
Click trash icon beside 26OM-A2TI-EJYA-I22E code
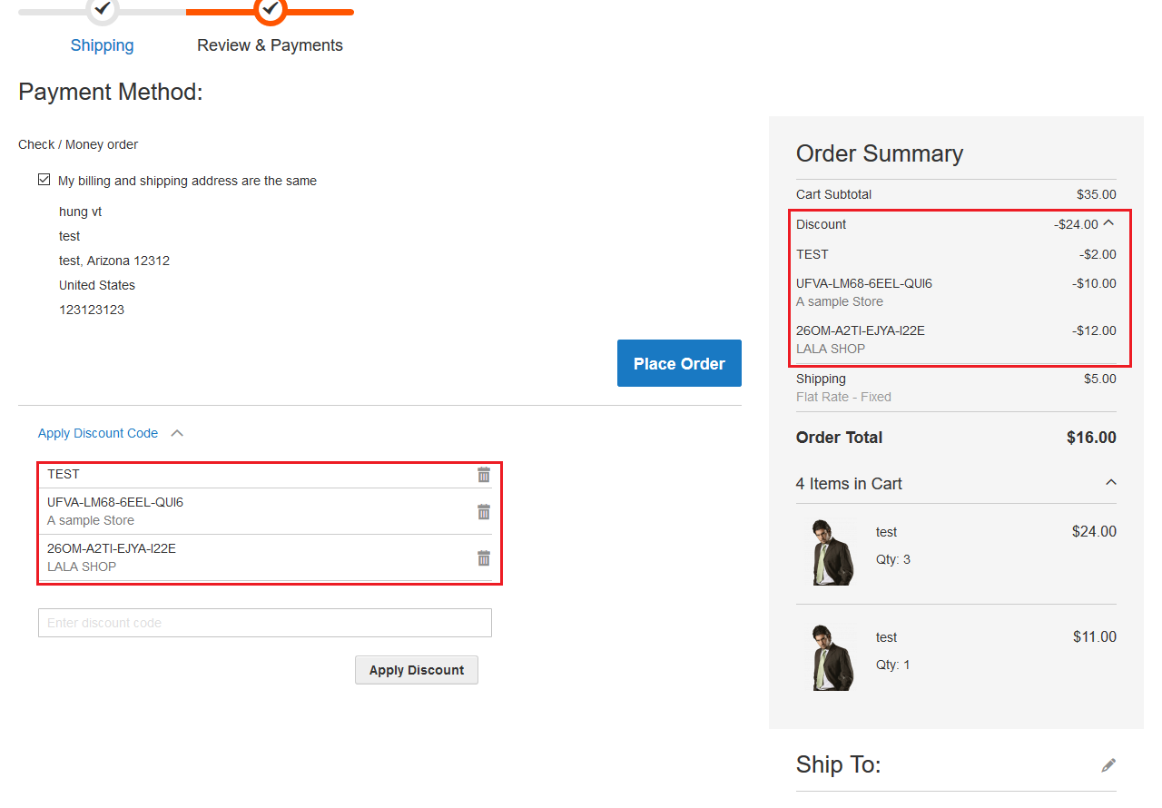click(484, 557)
